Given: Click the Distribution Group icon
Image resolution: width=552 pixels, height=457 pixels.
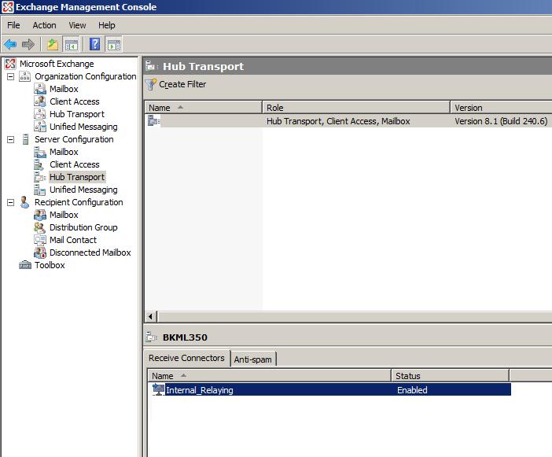Looking at the screenshot, I should click(x=40, y=227).
